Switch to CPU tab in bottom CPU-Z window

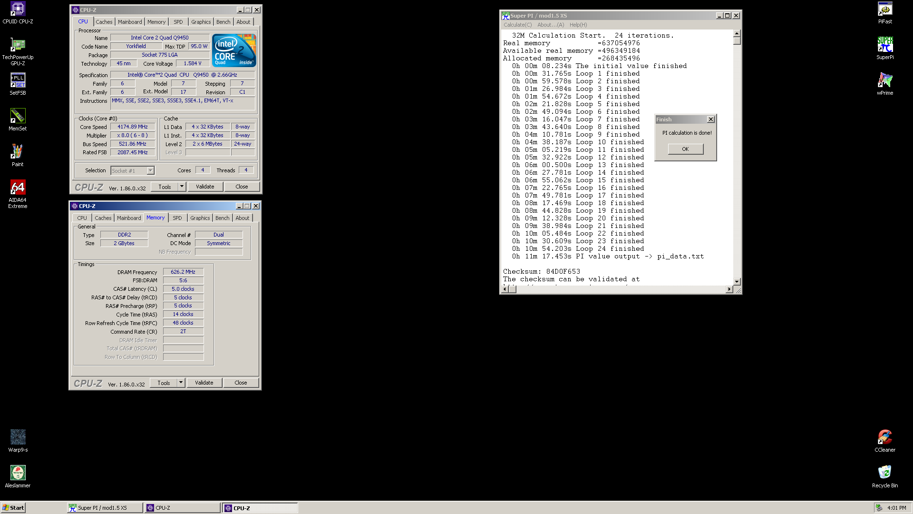click(82, 218)
